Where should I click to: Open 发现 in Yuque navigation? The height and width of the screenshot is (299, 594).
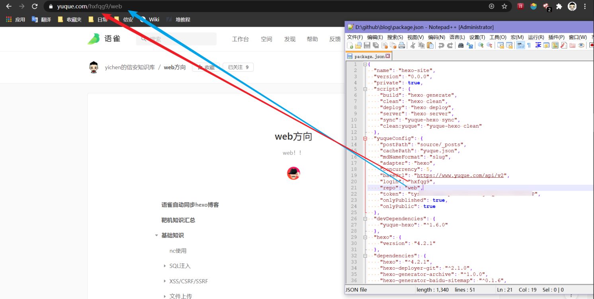tap(290, 39)
